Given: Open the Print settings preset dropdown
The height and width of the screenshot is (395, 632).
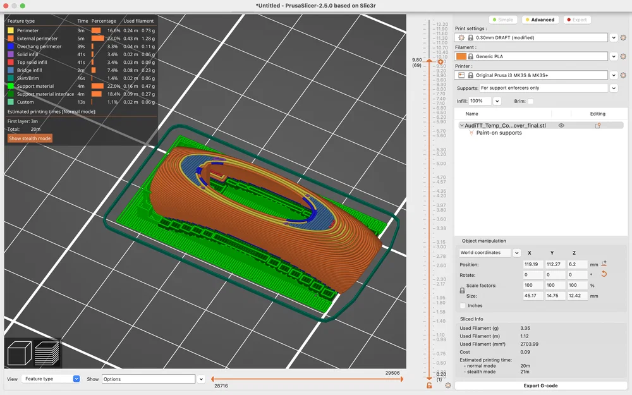Looking at the screenshot, I should [x=614, y=37].
